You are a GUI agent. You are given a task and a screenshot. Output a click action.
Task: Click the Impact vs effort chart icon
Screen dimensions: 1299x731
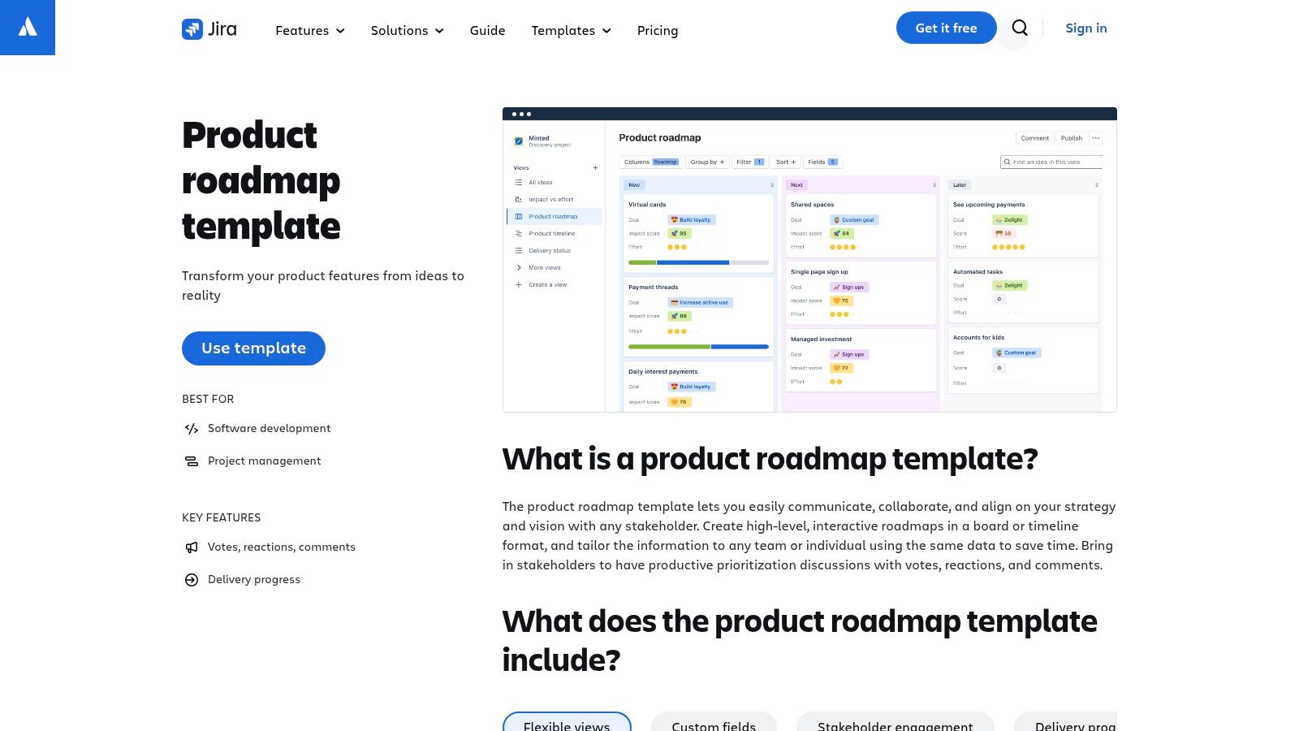coord(519,199)
